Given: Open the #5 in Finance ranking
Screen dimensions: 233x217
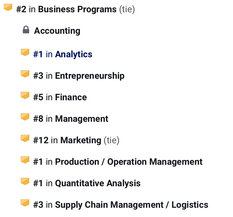Looking at the screenshot, I should pyautogui.click(x=60, y=97).
